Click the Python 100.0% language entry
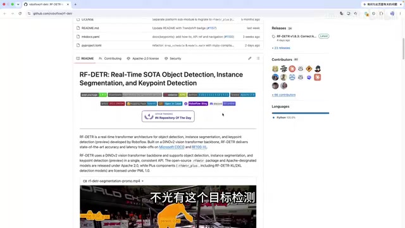 284,118
